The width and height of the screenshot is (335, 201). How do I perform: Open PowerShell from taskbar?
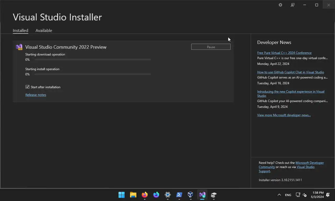pos(179,195)
